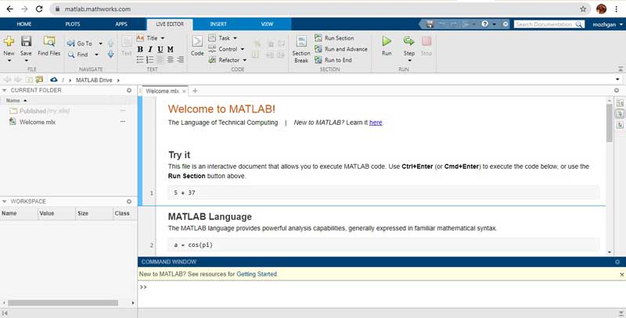Open the mozhgan user account menu
626x318 pixels.
(608, 24)
